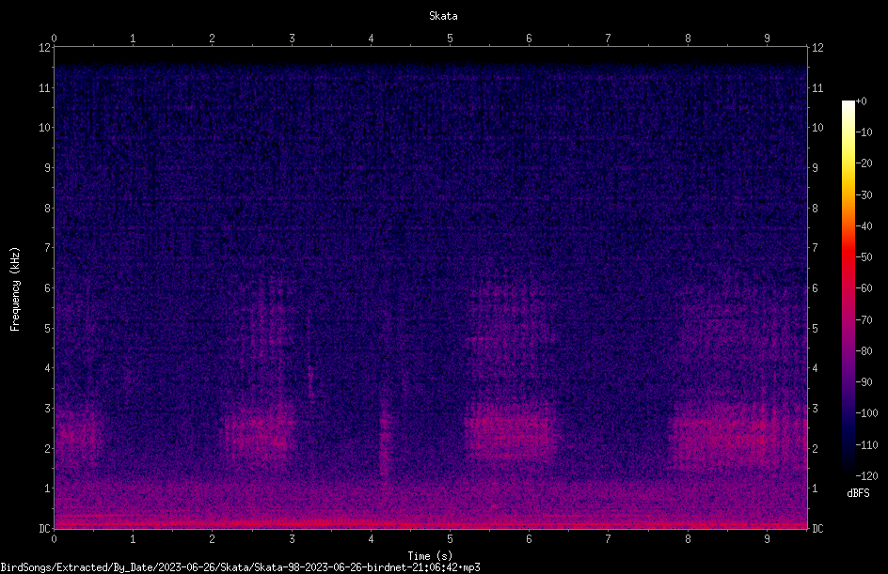This screenshot has width=888, height=574.
Task: Click the '12' label on the left frequency axis
Action: (x=44, y=48)
